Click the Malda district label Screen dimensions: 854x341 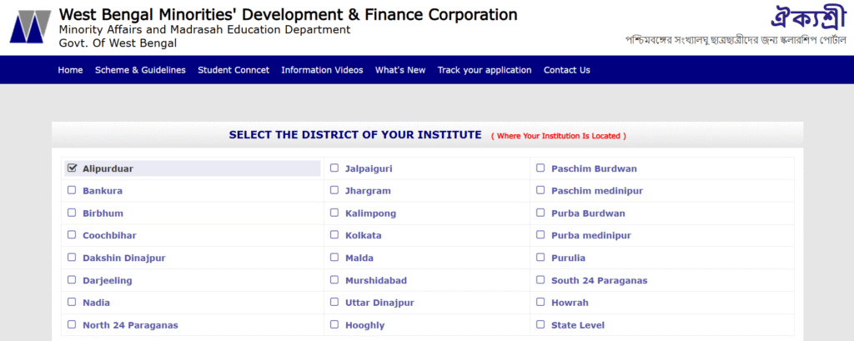click(359, 258)
